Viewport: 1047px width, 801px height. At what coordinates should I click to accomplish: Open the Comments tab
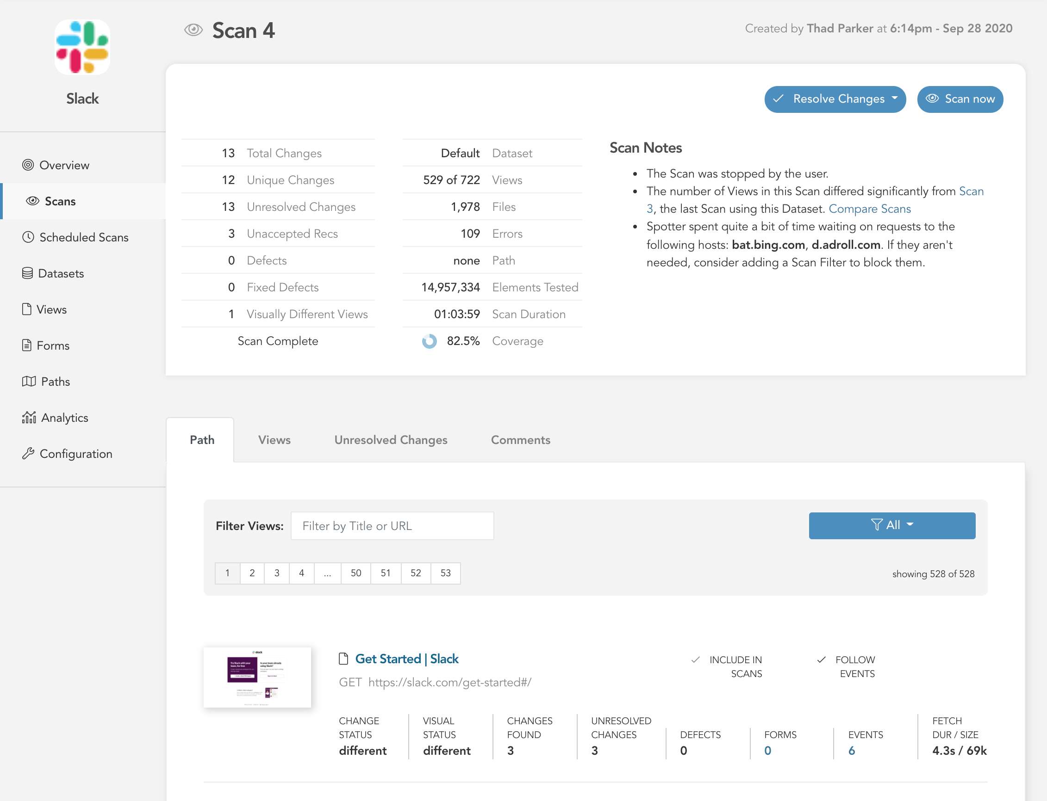pyautogui.click(x=520, y=440)
